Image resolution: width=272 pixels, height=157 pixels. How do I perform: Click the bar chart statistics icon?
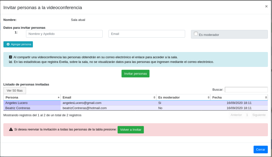(x=11, y=62)
